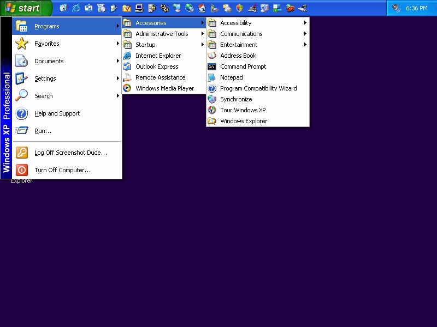Open Remote Assistance

click(x=160, y=77)
